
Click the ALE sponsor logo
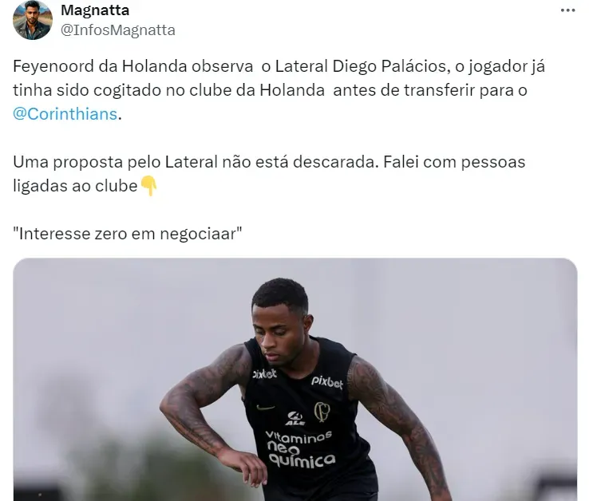(x=294, y=418)
